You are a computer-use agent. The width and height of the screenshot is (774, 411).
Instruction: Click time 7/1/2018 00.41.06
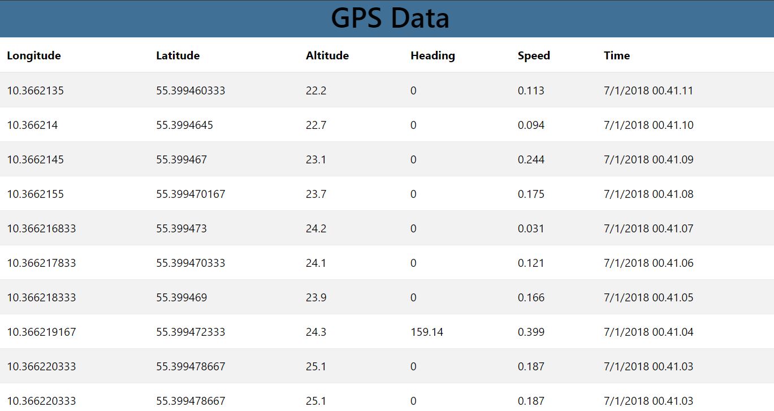(648, 263)
